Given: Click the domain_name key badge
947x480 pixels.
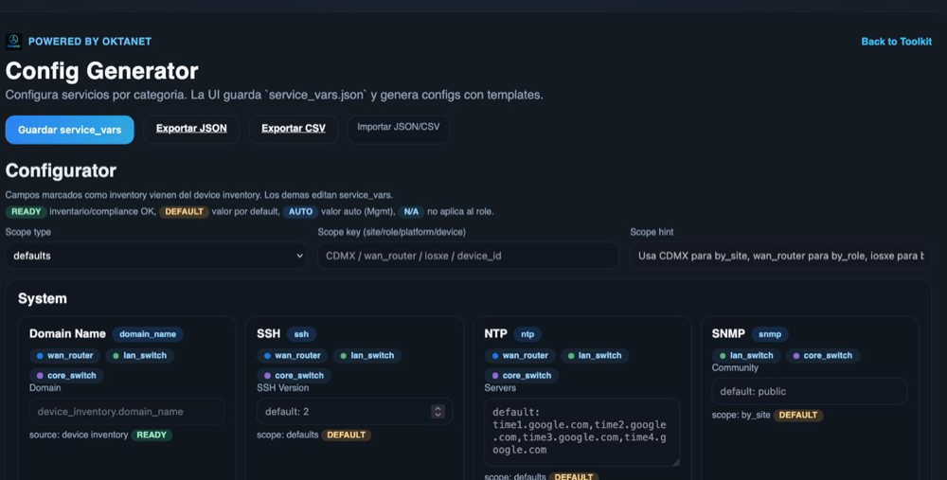Looking at the screenshot, I should click(147, 334).
